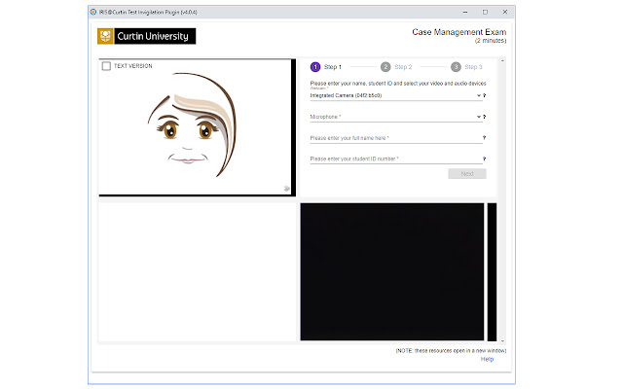
Task: Click the student ID help question mark
Action: coord(485,159)
